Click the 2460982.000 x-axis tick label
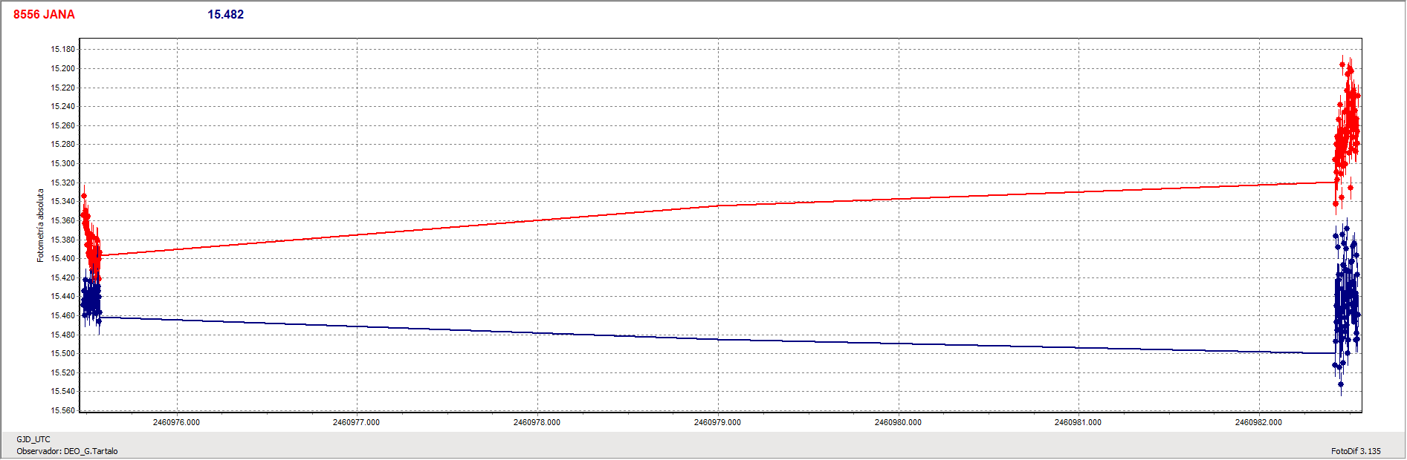Viewport: 1407px width, 460px height. coord(1258,422)
